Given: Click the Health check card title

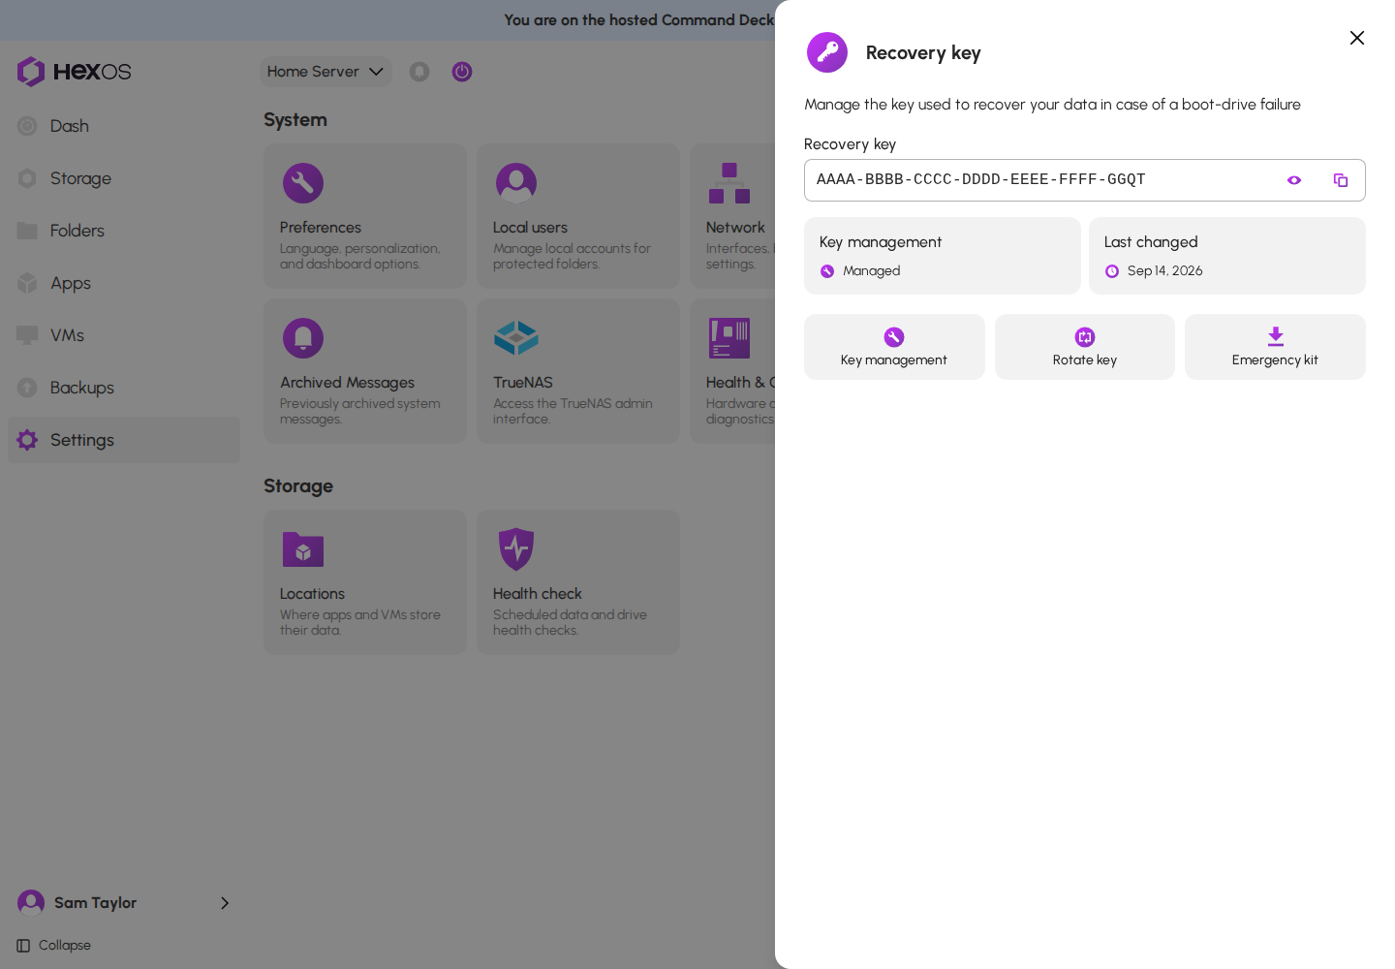Looking at the screenshot, I should coord(538,594).
